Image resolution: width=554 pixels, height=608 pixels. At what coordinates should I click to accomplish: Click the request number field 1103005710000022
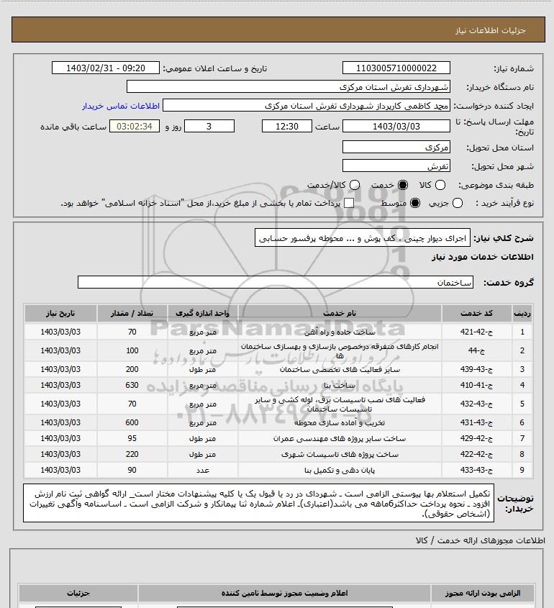click(396, 68)
